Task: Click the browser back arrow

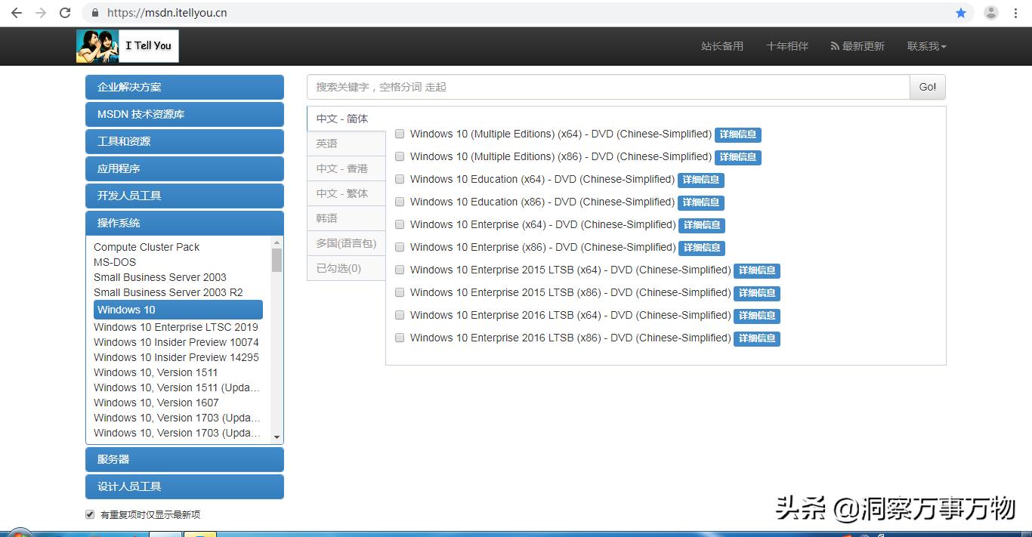Action: pos(16,12)
